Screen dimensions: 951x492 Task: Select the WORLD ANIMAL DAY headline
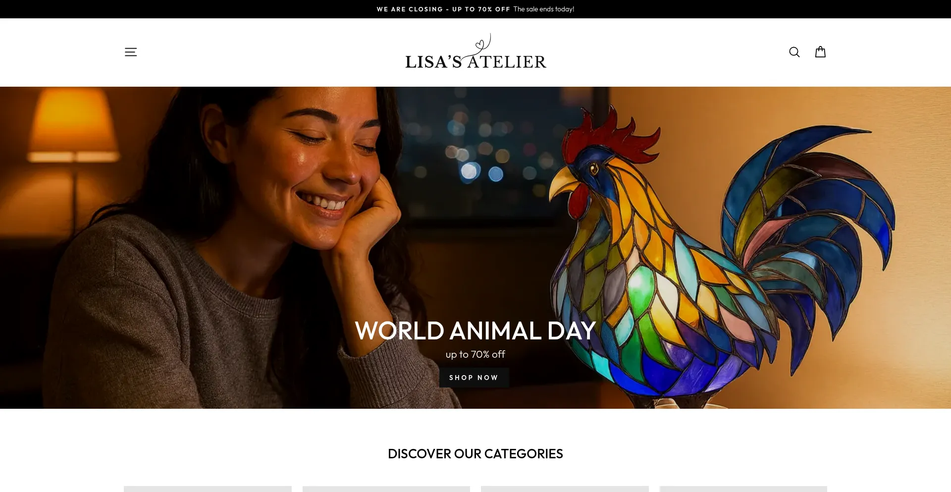click(475, 330)
